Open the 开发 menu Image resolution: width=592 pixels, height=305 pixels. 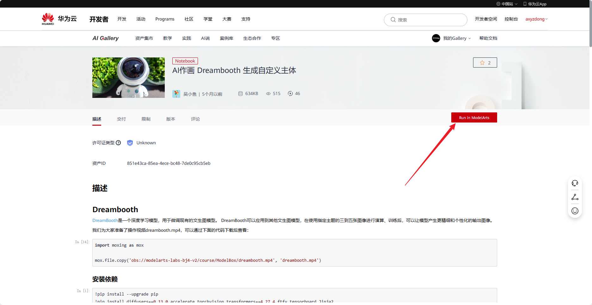(122, 19)
